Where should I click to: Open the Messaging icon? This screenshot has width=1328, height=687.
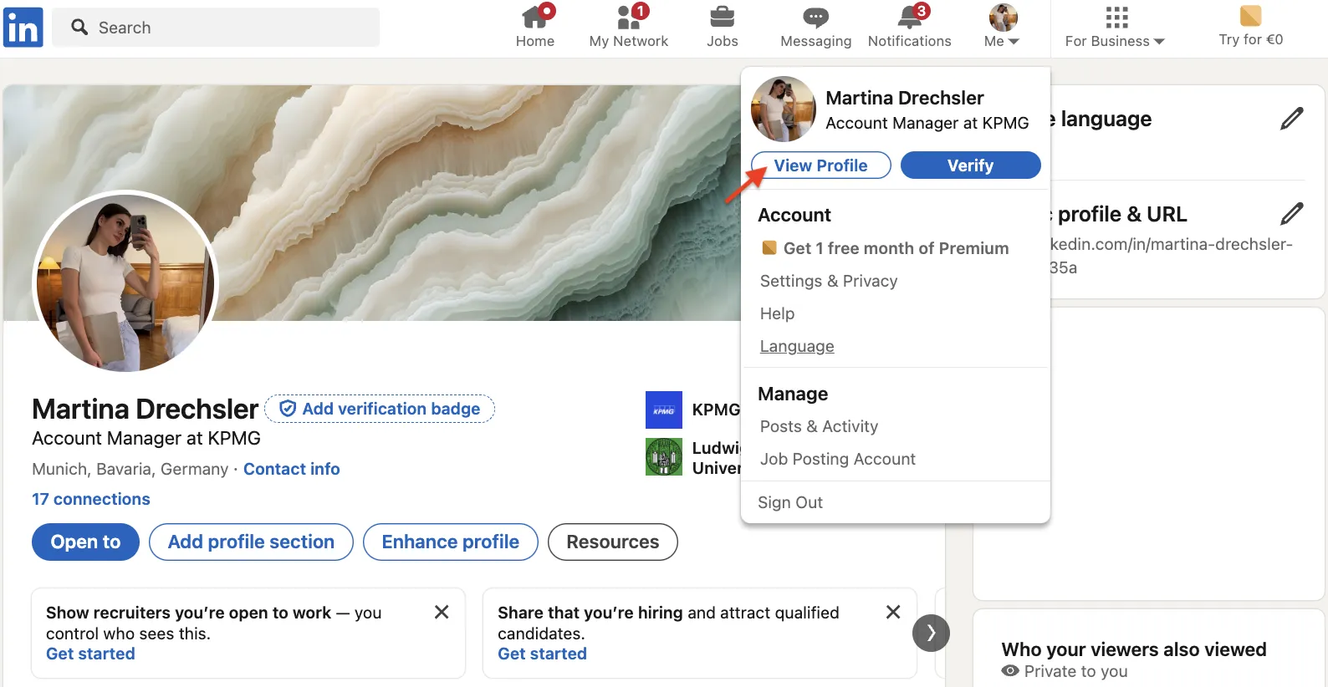[815, 17]
